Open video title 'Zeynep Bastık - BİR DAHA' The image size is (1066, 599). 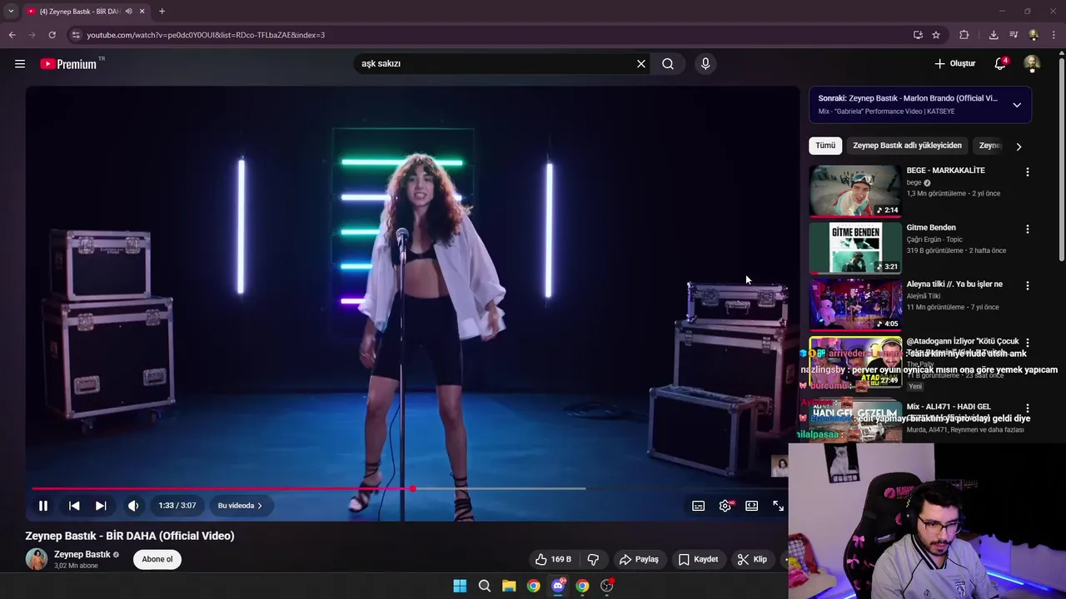[130, 536]
